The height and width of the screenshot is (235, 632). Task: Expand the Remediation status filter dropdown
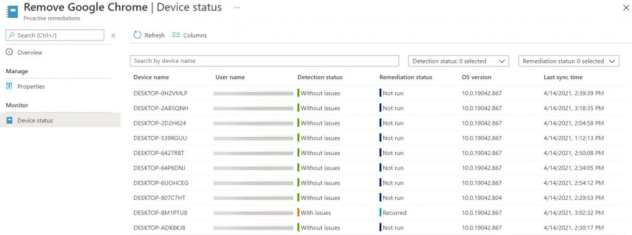(x=568, y=61)
